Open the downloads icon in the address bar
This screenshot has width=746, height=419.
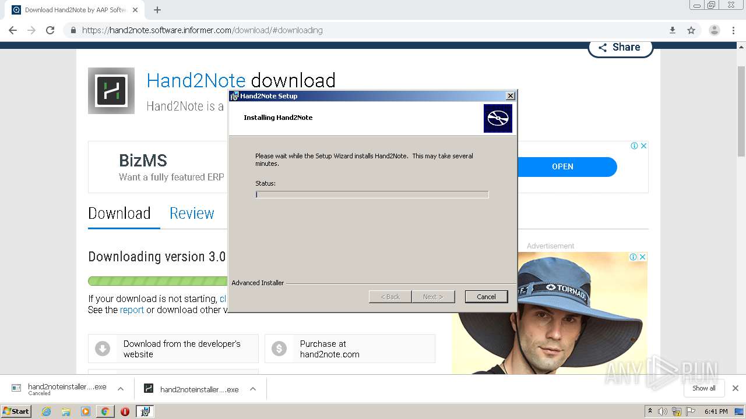tap(672, 30)
